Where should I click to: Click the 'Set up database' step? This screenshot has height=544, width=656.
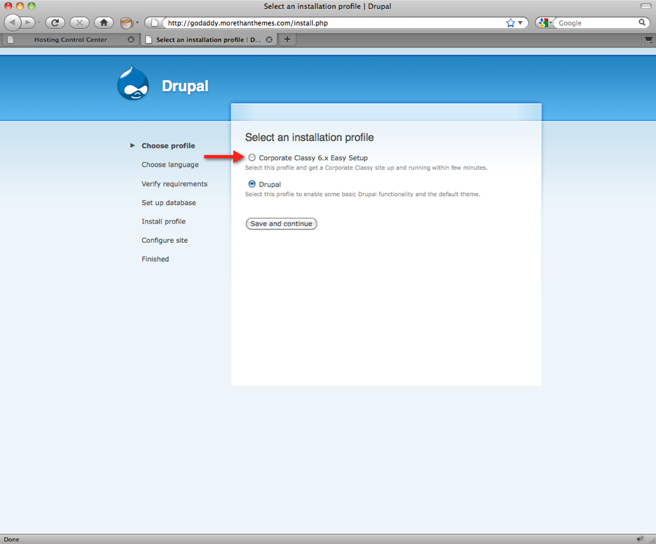pos(168,202)
